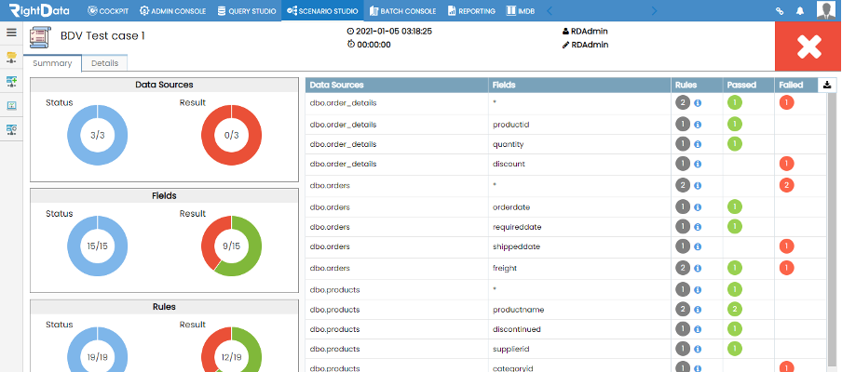Click the user avatar in the top right
This screenshot has width=842, height=372.
pos(826,10)
